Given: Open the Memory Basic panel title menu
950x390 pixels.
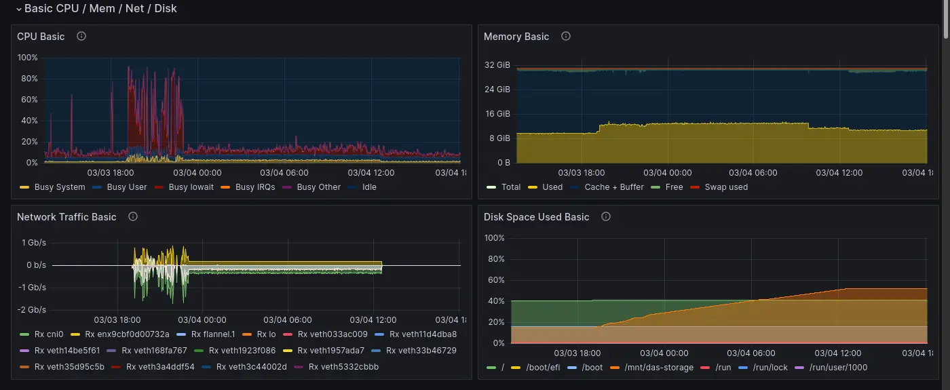Looking at the screenshot, I should click(x=516, y=37).
